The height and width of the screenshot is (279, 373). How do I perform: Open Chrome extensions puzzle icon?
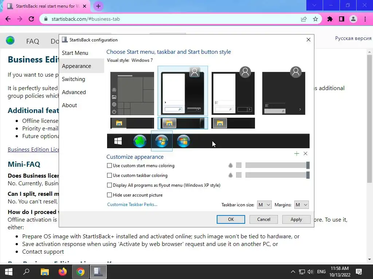click(330, 19)
